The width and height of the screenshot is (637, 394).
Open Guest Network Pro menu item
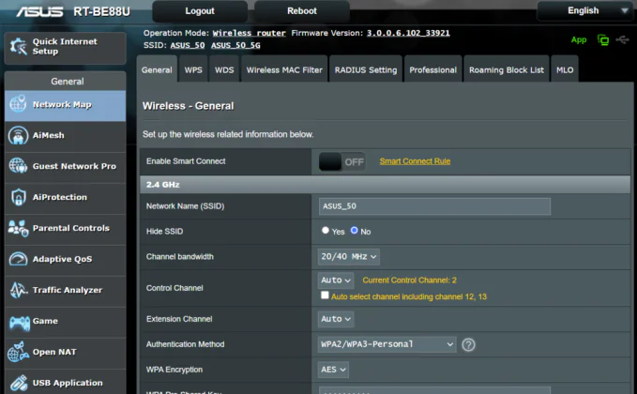pyautogui.click(x=65, y=167)
